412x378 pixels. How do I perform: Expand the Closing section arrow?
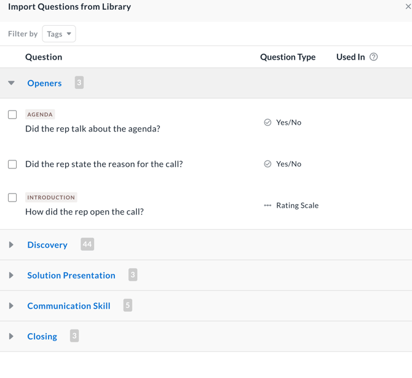tap(11, 336)
